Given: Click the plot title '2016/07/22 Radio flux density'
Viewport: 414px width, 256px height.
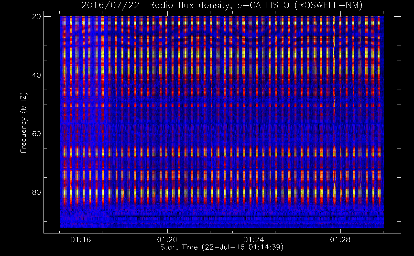Looking at the screenshot, I should 222,5.
